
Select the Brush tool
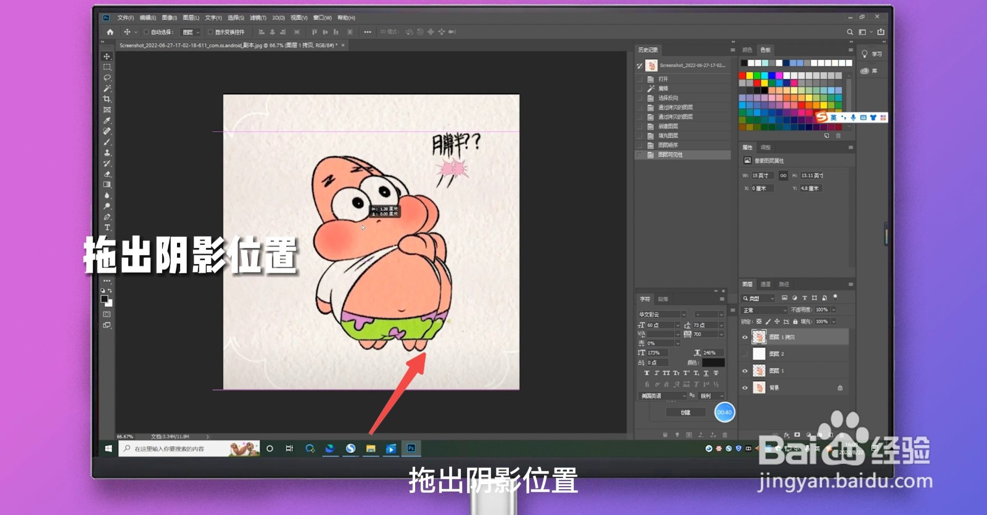(107, 142)
